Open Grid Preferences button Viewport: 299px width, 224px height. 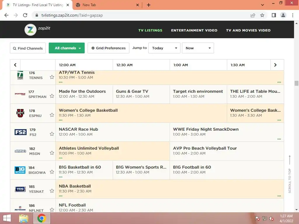(108, 48)
